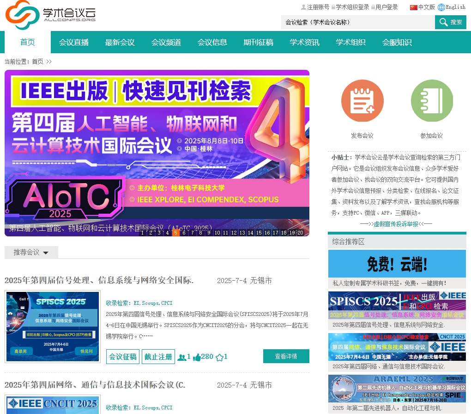Screen dimensions: 471x414
Task: Open 学术组织 navigation item
Action: point(351,43)
